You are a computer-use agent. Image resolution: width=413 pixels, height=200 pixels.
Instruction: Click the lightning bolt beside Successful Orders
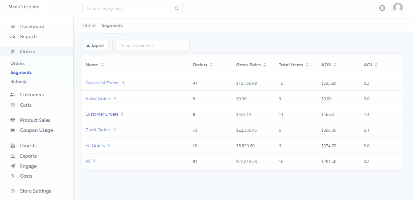123,83
